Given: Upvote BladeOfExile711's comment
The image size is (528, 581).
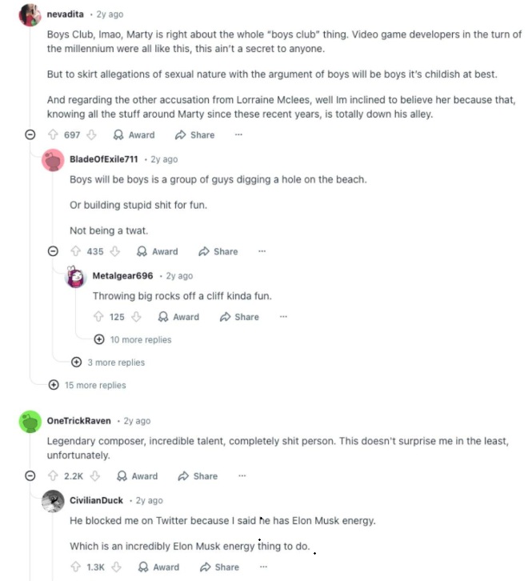Looking at the screenshot, I should pos(76,251).
